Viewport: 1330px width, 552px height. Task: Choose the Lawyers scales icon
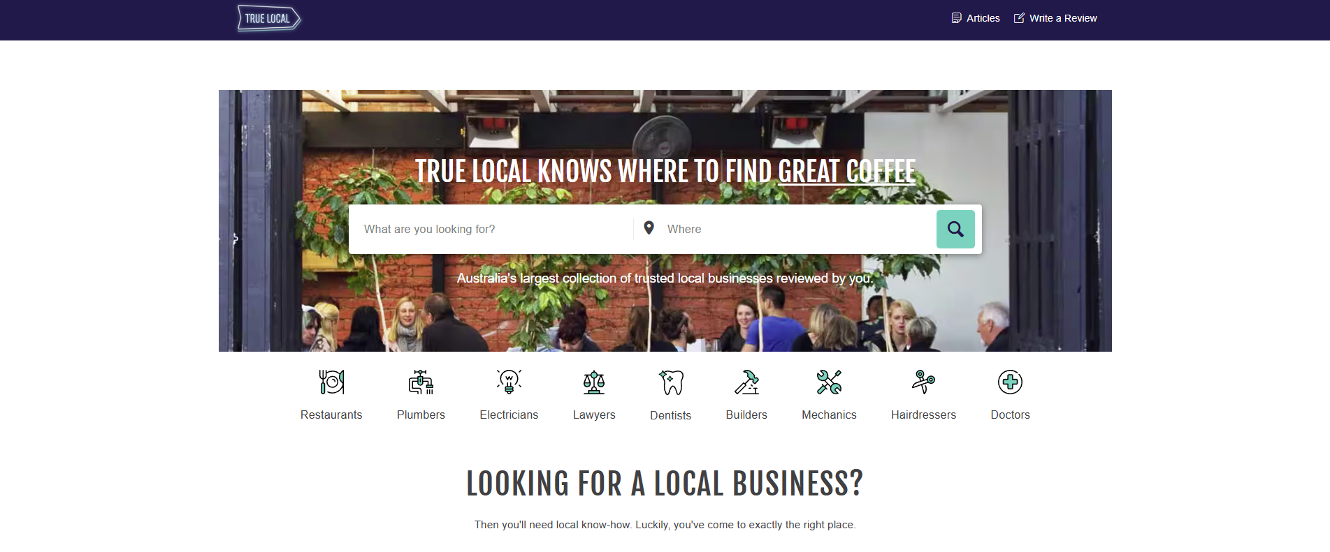[x=594, y=382]
